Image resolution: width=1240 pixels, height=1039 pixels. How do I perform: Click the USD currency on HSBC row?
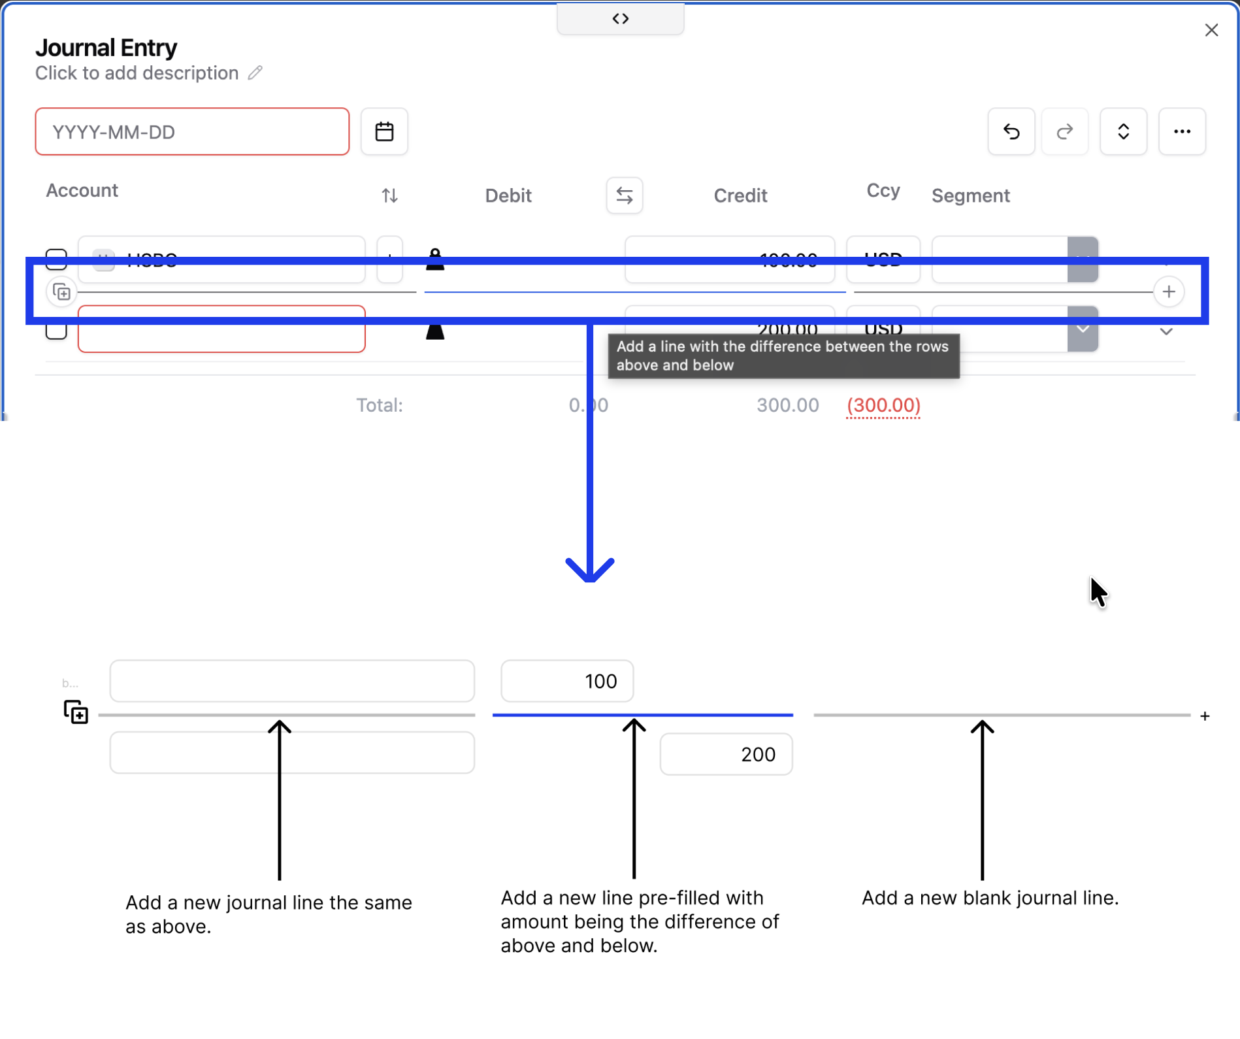tap(883, 259)
